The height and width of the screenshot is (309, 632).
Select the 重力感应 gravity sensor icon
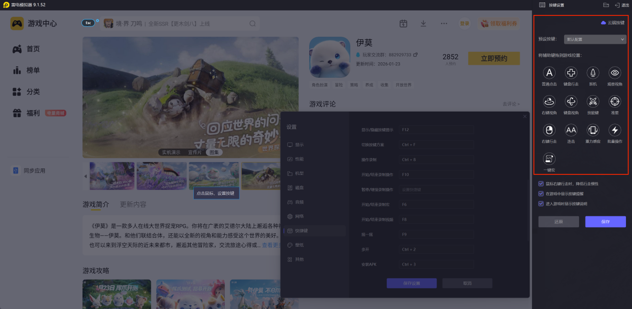pyautogui.click(x=593, y=131)
